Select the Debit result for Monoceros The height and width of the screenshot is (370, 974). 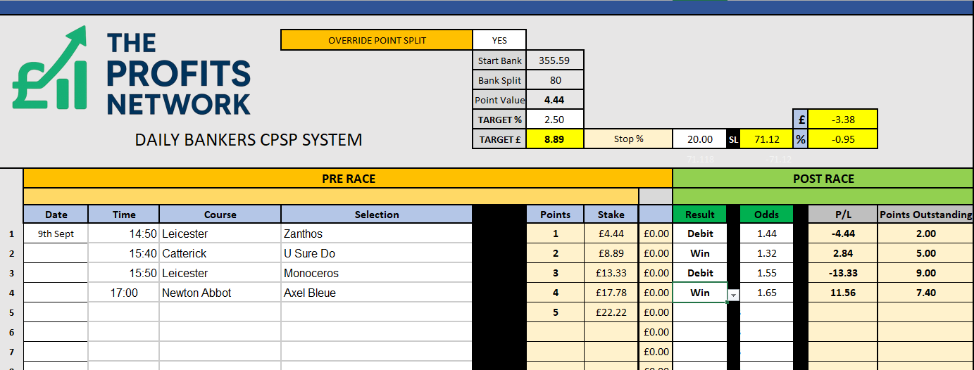(x=700, y=273)
